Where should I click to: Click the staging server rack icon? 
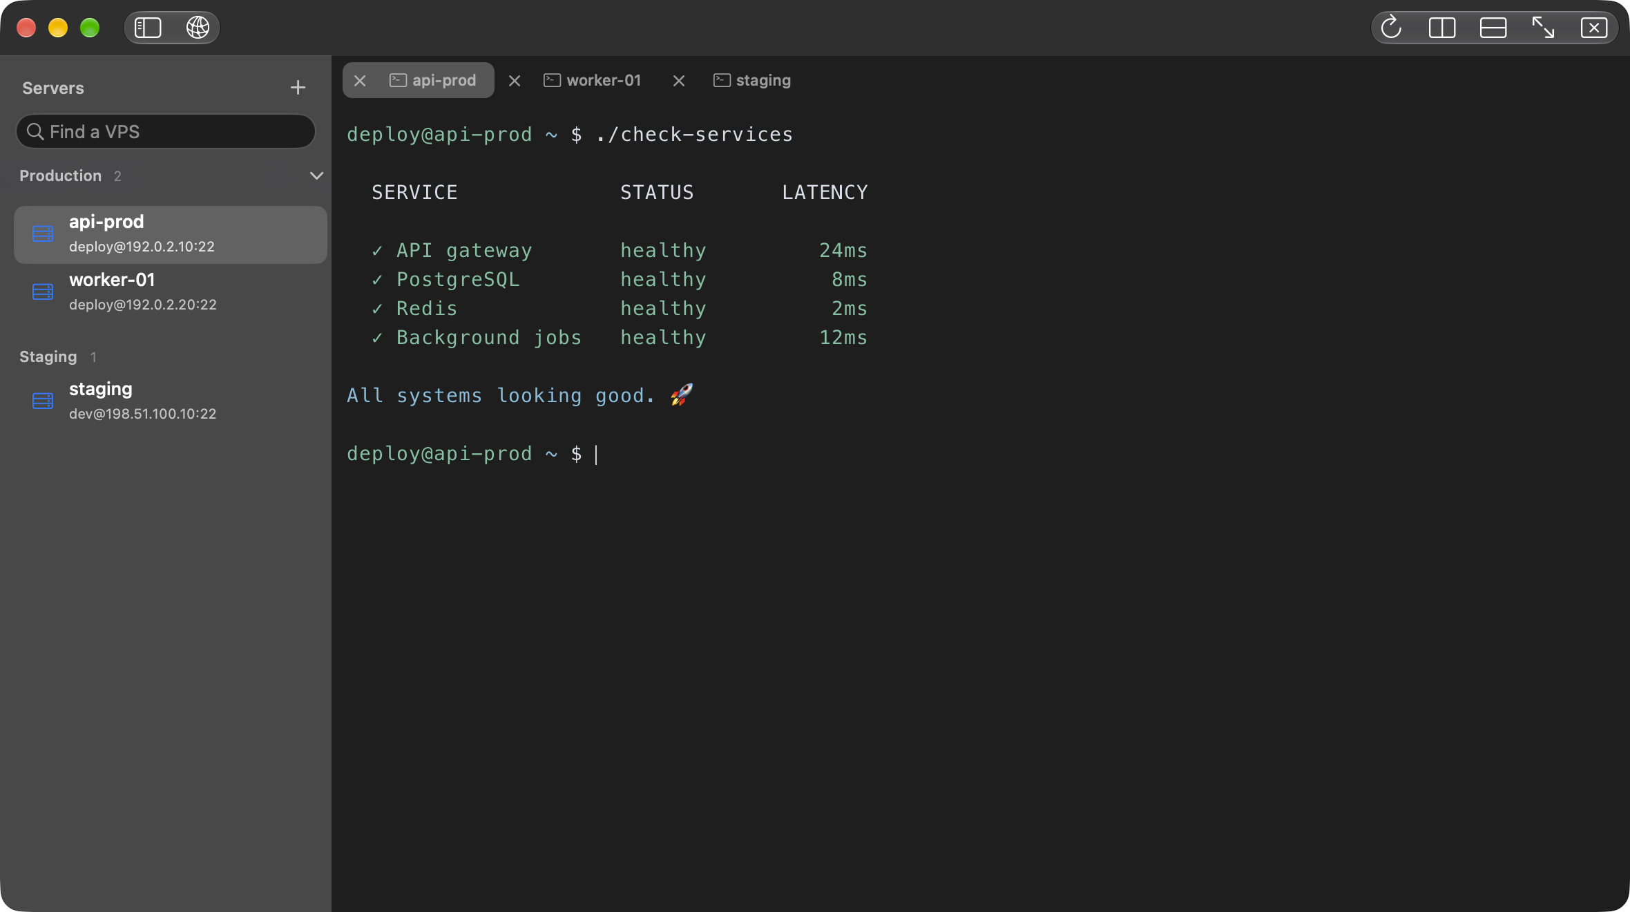click(43, 401)
